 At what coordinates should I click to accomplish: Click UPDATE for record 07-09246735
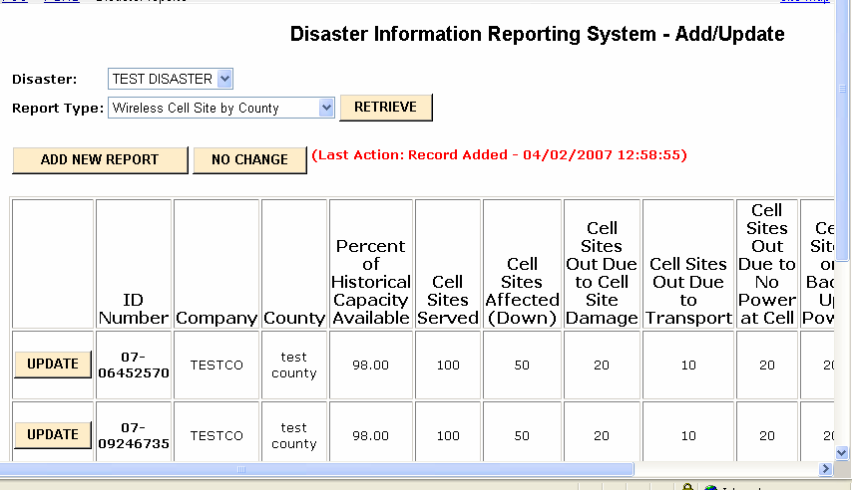(53, 435)
